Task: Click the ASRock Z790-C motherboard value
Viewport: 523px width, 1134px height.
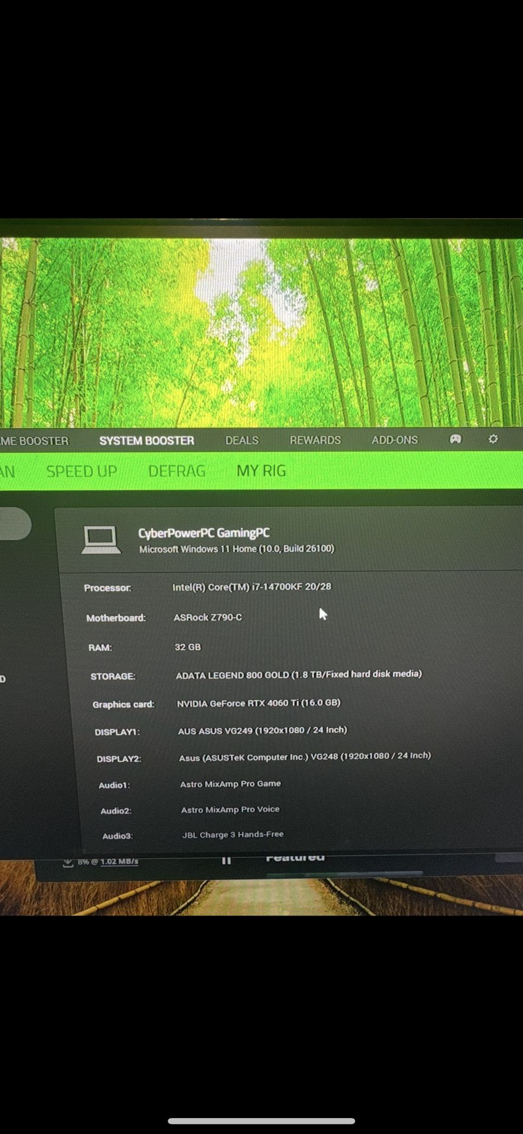Action: coord(208,617)
